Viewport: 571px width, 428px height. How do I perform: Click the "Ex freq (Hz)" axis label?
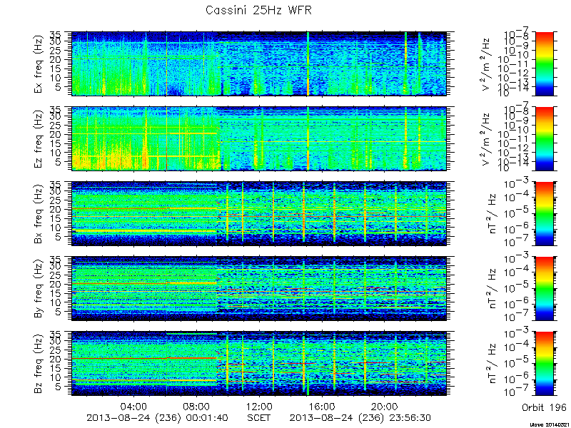tap(39, 64)
